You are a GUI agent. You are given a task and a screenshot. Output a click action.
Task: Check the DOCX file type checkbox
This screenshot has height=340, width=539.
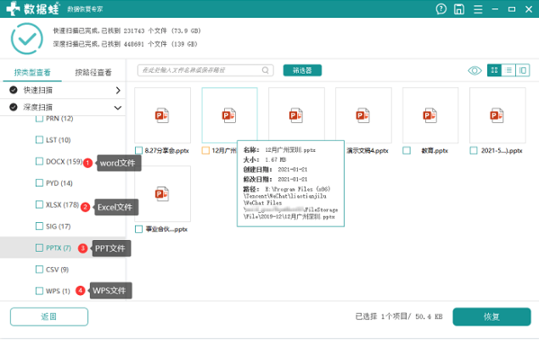(39, 161)
